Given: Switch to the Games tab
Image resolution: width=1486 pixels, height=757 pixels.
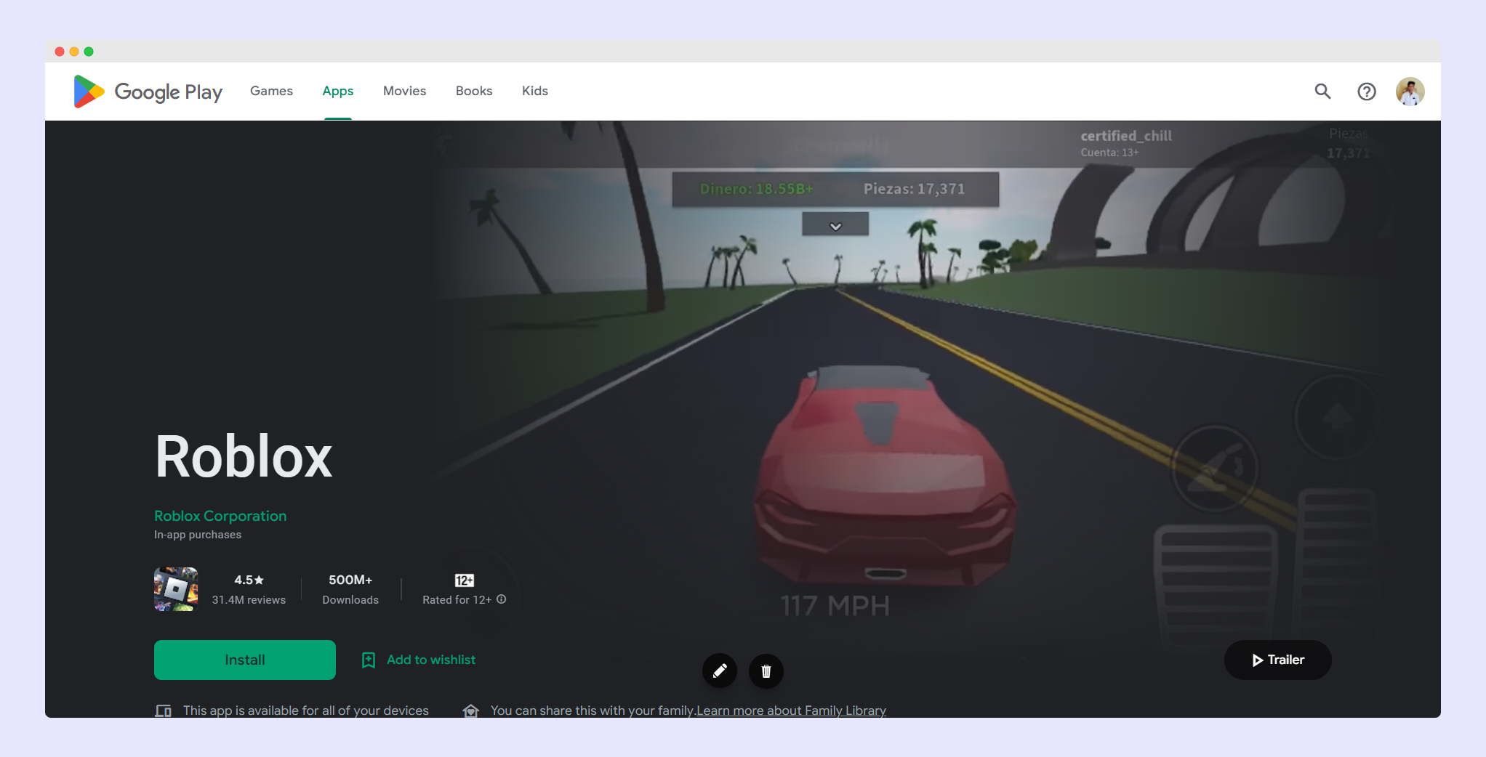Looking at the screenshot, I should click(x=270, y=91).
